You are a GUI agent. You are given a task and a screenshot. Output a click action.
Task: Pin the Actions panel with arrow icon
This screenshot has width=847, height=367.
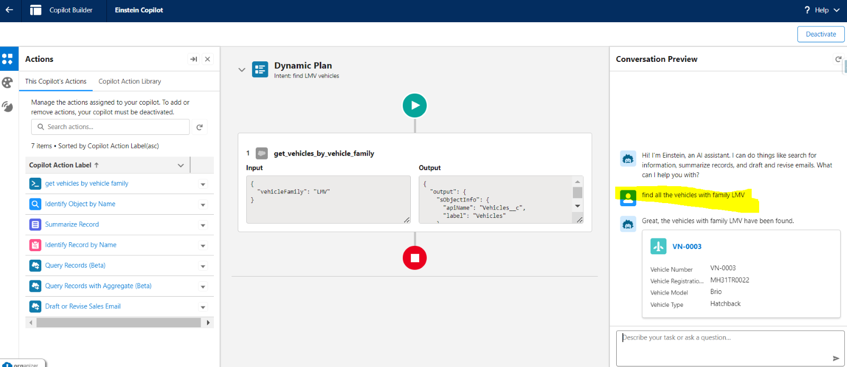click(x=193, y=59)
